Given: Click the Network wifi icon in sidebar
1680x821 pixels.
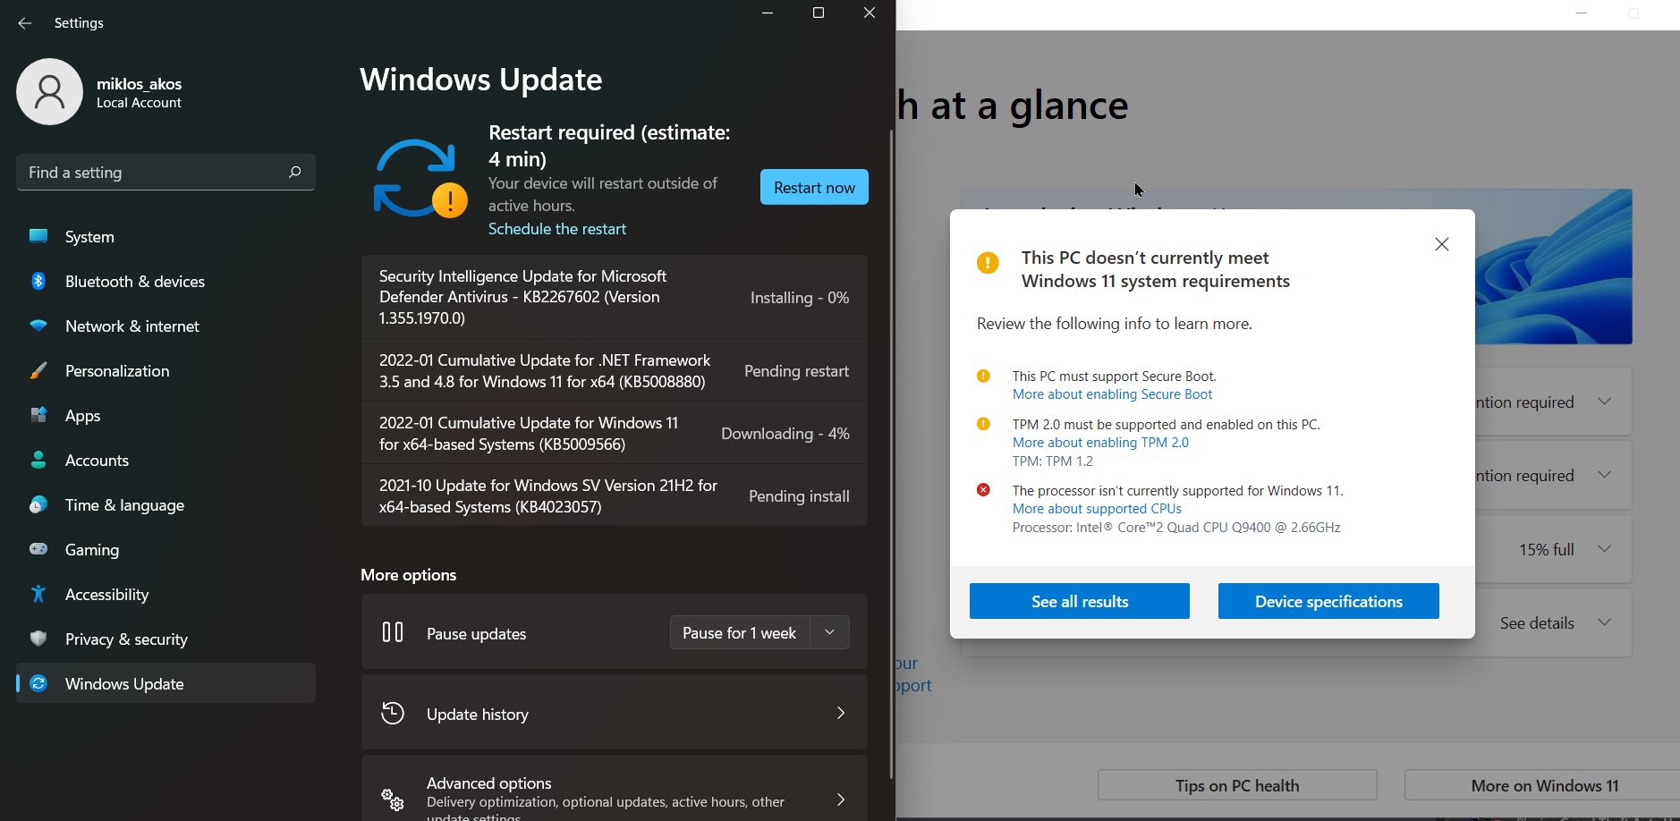Looking at the screenshot, I should 38,326.
